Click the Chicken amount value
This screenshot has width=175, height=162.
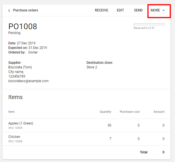click(x=163, y=139)
